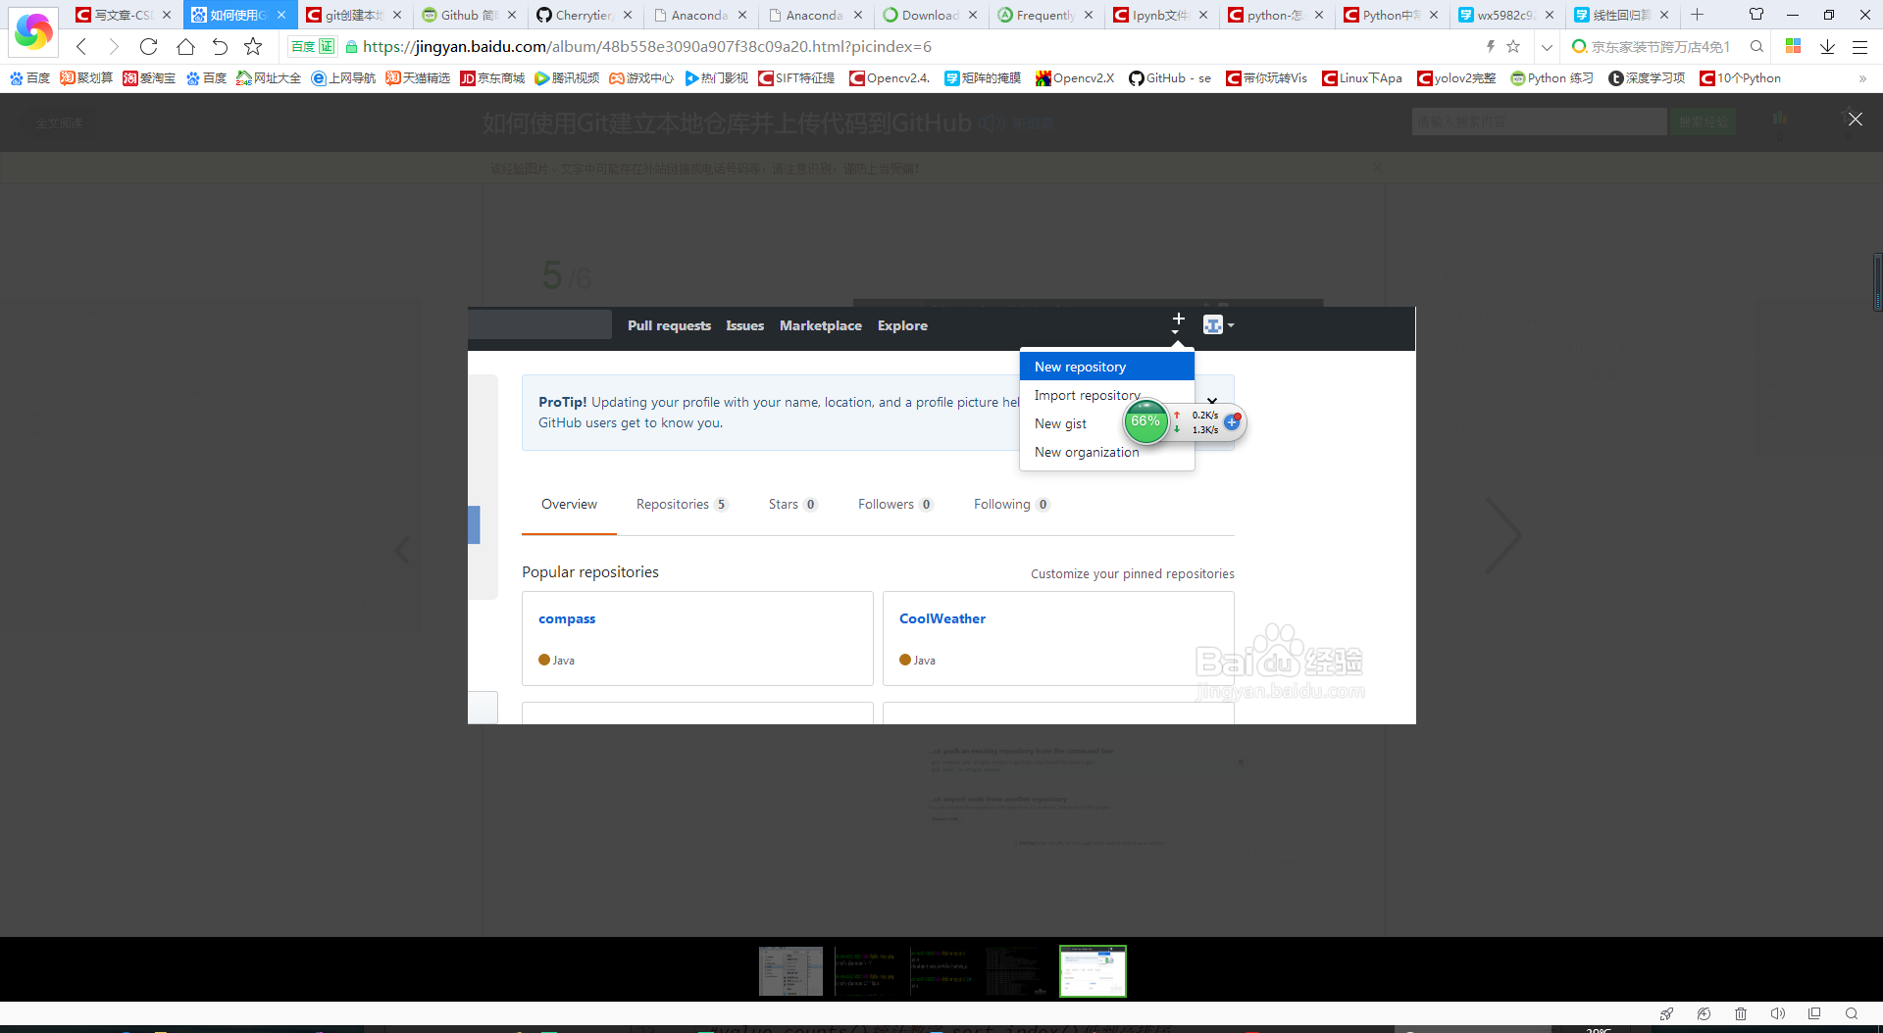Open the browser main menu hamburger
Image resolution: width=1883 pixels, height=1033 pixels.
coord(1859,46)
